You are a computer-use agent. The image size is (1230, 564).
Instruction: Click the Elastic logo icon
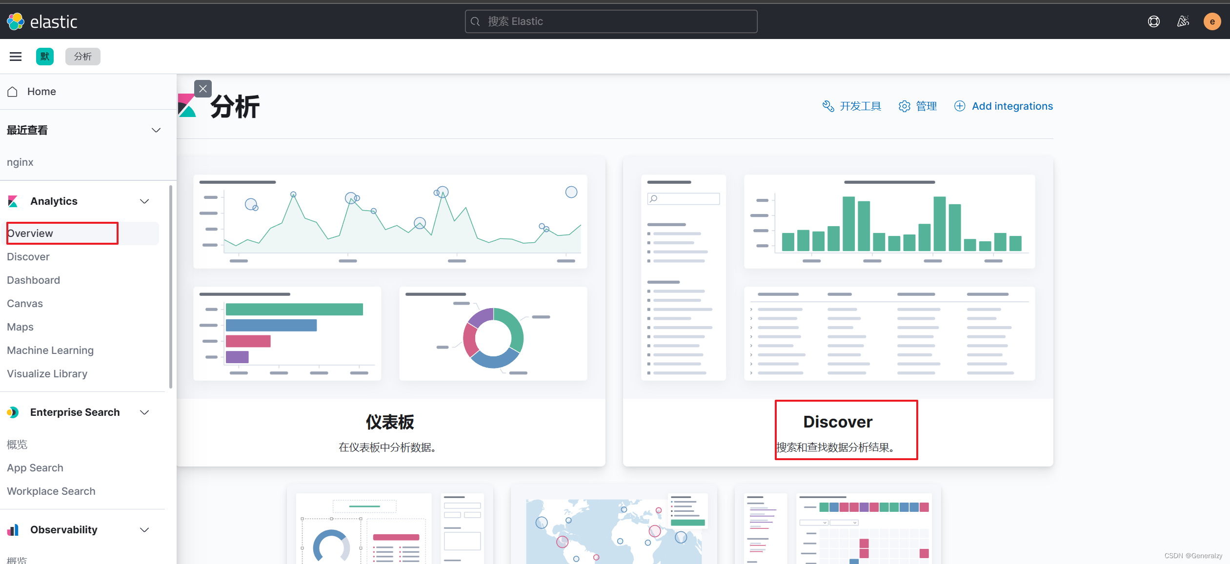[16, 21]
